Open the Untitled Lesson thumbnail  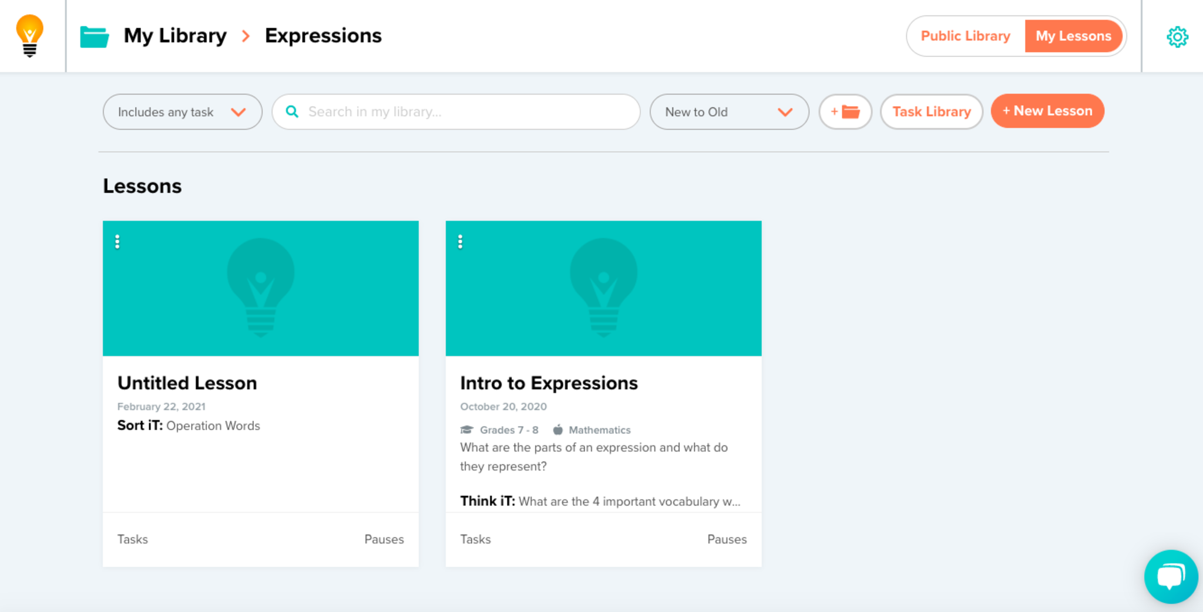261,289
